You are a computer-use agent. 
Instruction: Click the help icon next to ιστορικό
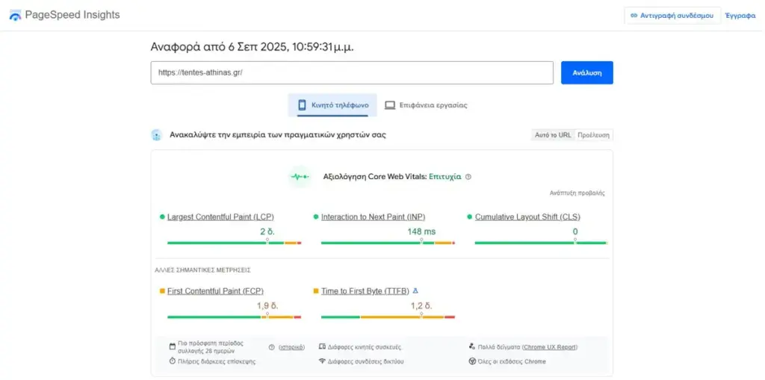(272, 347)
